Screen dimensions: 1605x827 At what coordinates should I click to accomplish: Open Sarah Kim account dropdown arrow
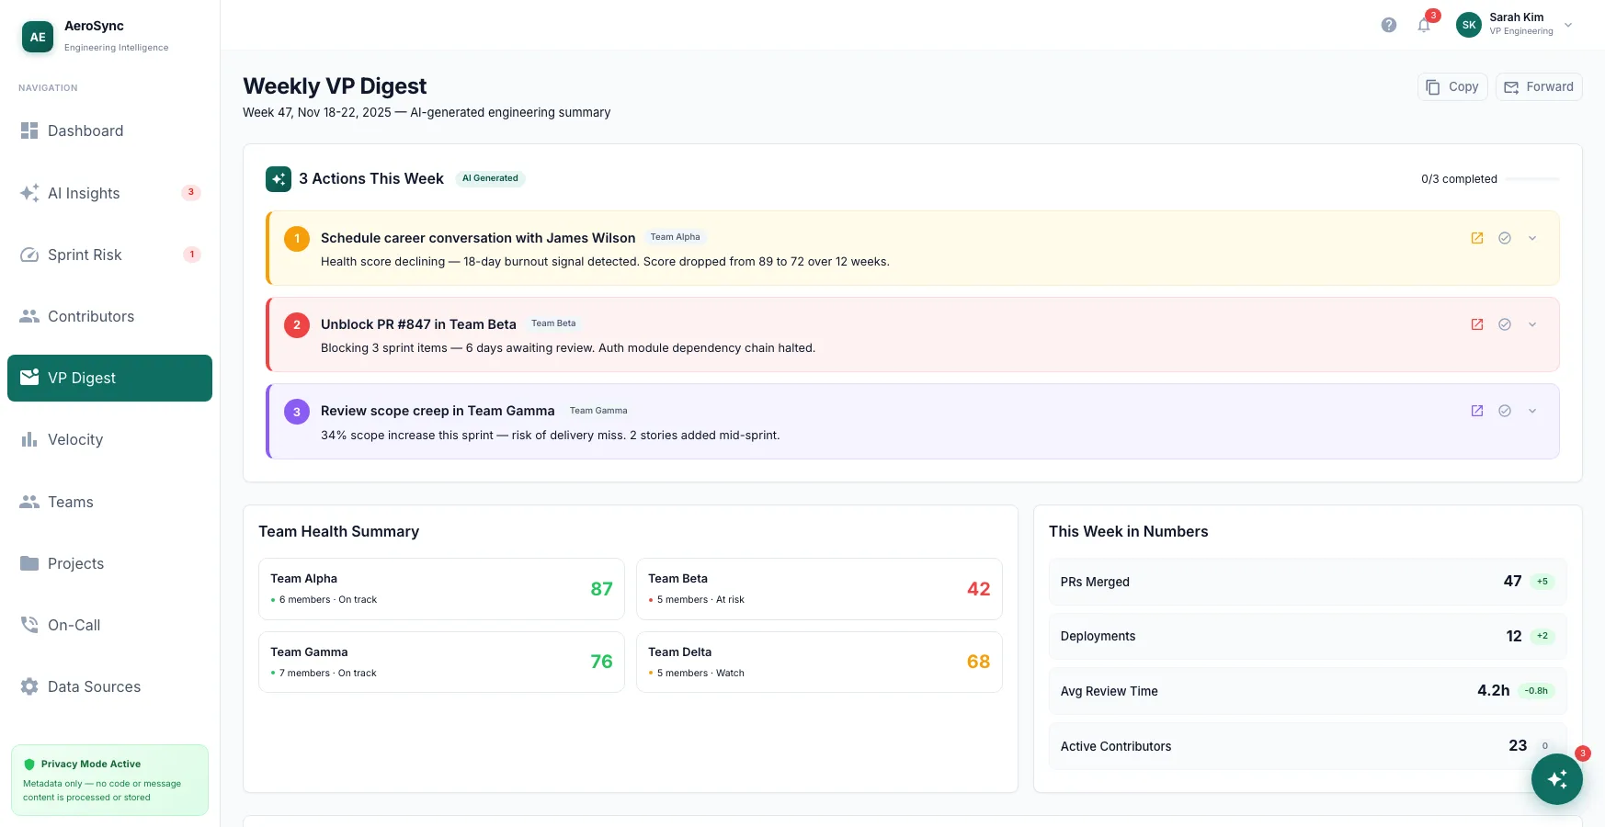[x=1568, y=25]
